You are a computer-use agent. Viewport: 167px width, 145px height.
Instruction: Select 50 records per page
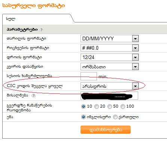point(110,107)
